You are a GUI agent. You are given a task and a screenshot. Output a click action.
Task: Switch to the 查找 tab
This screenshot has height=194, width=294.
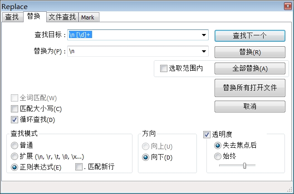click(13, 17)
